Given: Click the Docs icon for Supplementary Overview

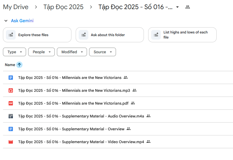Looking at the screenshot, I should point(11,129).
